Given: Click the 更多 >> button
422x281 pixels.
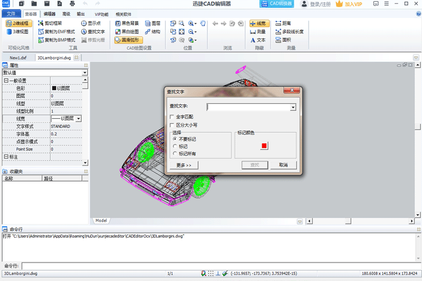Looking at the screenshot, I should pyautogui.click(x=184, y=165).
